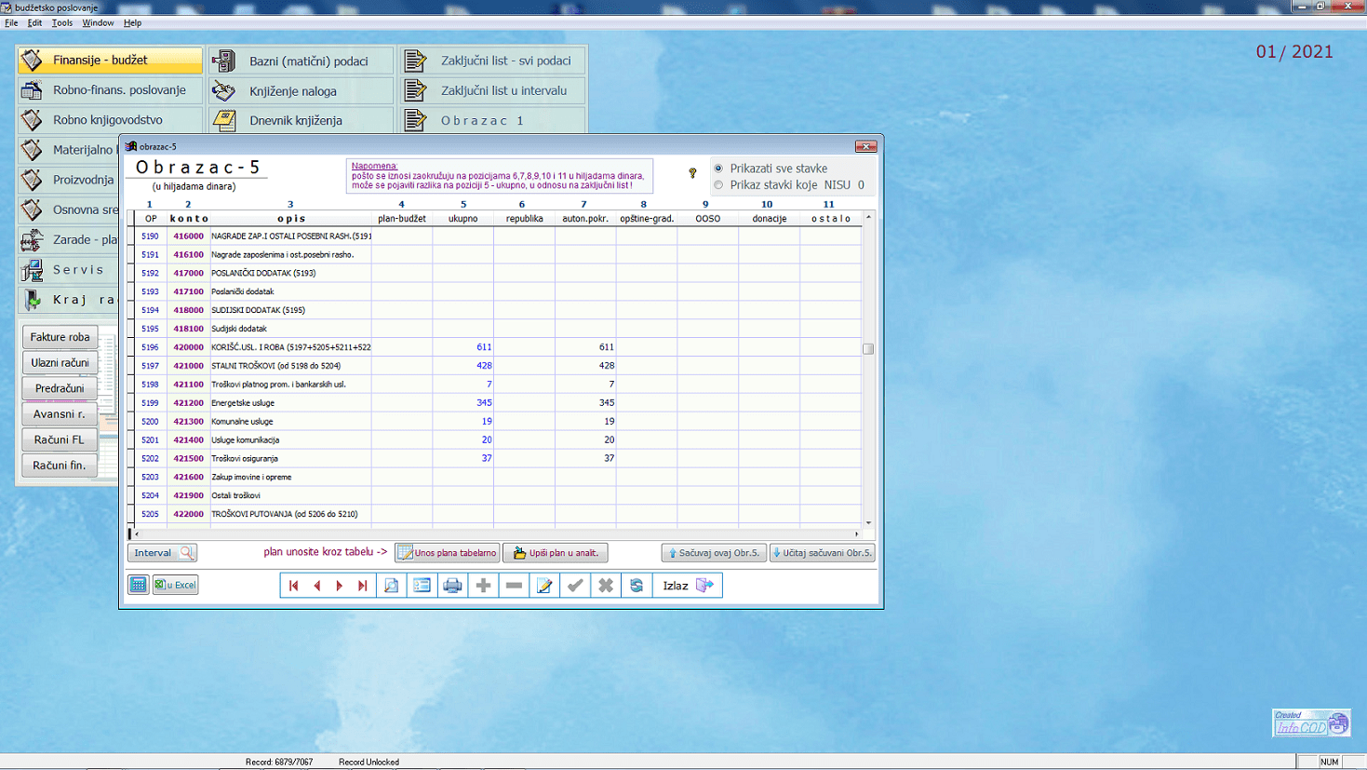This screenshot has width=1367, height=770.
Task: Click the autonomous-province value 428 for STALNI TROŠKOVI
Action: tap(607, 366)
